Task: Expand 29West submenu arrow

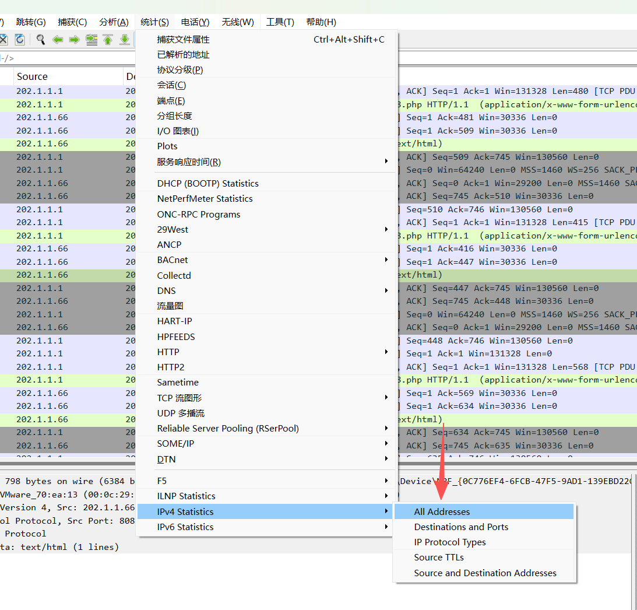Action: click(386, 230)
